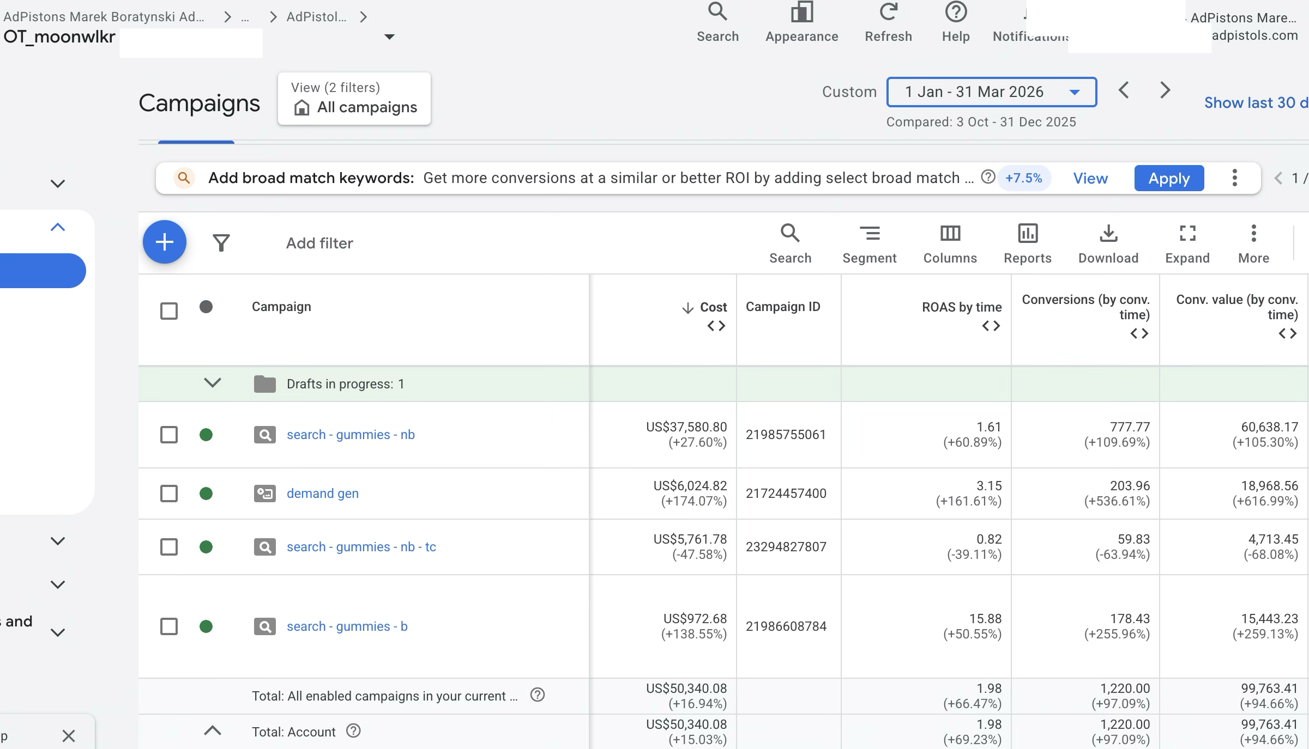Toggle status dot for search - gummies - nb - tc

206,547
